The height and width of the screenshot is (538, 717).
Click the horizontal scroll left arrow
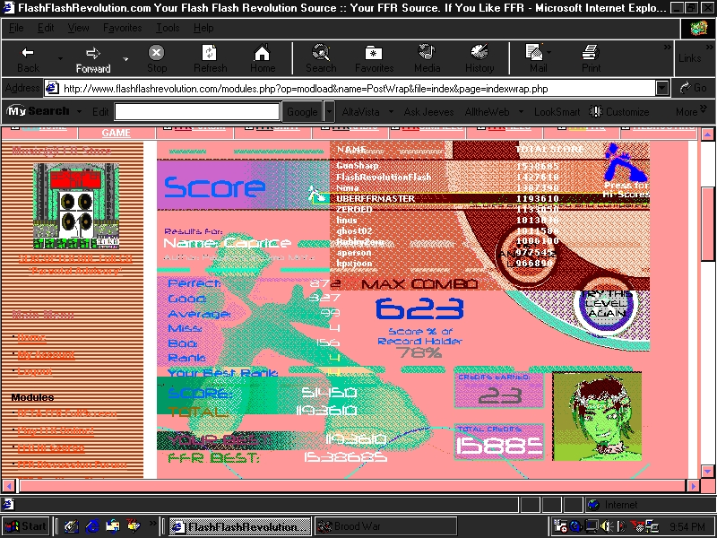(8, 485)
